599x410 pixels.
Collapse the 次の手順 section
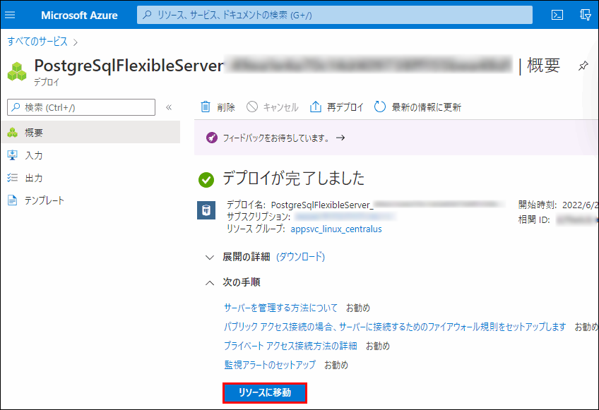point(210,283)
